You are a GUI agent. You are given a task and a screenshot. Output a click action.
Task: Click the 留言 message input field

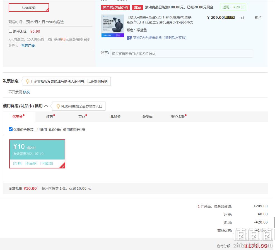181,53
